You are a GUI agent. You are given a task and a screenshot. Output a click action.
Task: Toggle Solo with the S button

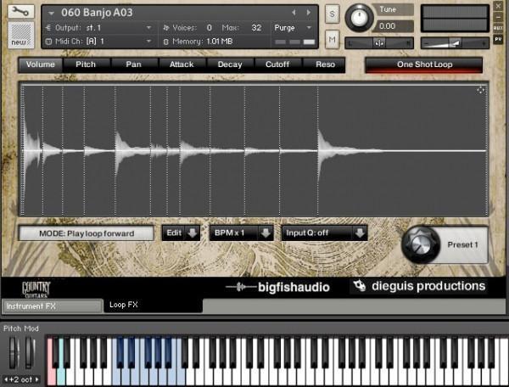click(332, 16)
